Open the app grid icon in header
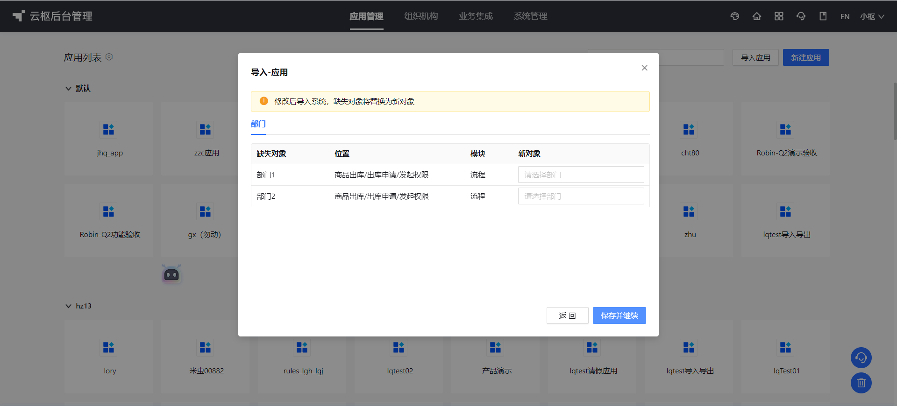The image size is (897, 406). (779, 16)
